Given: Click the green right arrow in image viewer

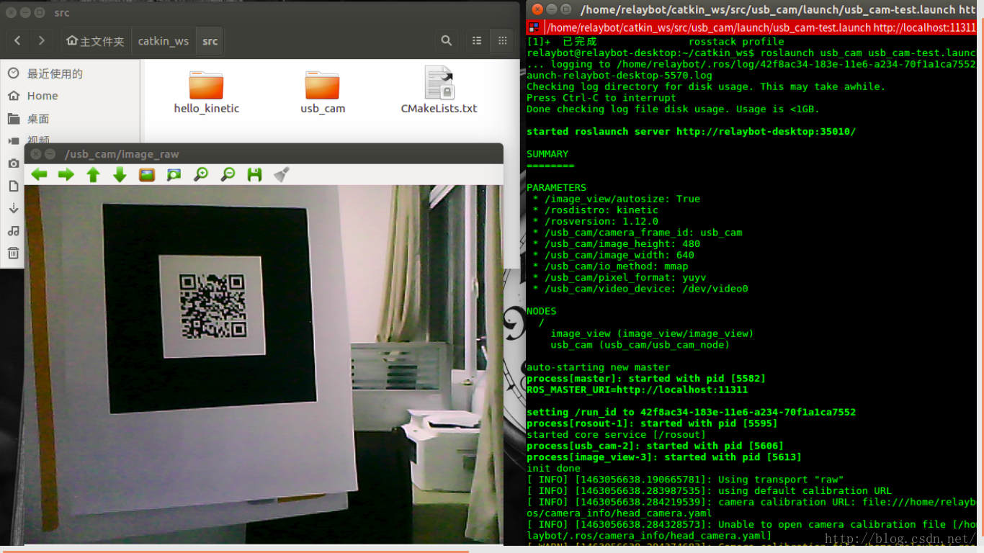Looking at the screenshot, I should [66, 174].
